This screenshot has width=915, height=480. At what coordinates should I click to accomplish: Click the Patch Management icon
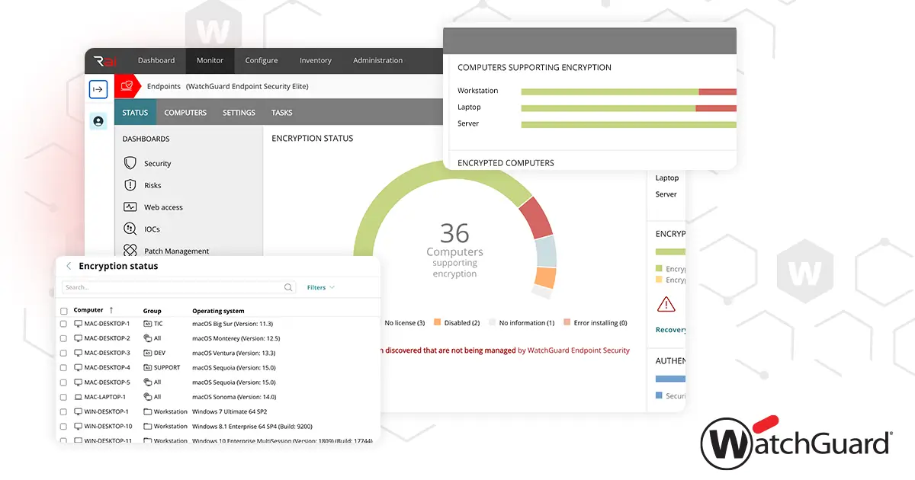coord(130,251)
